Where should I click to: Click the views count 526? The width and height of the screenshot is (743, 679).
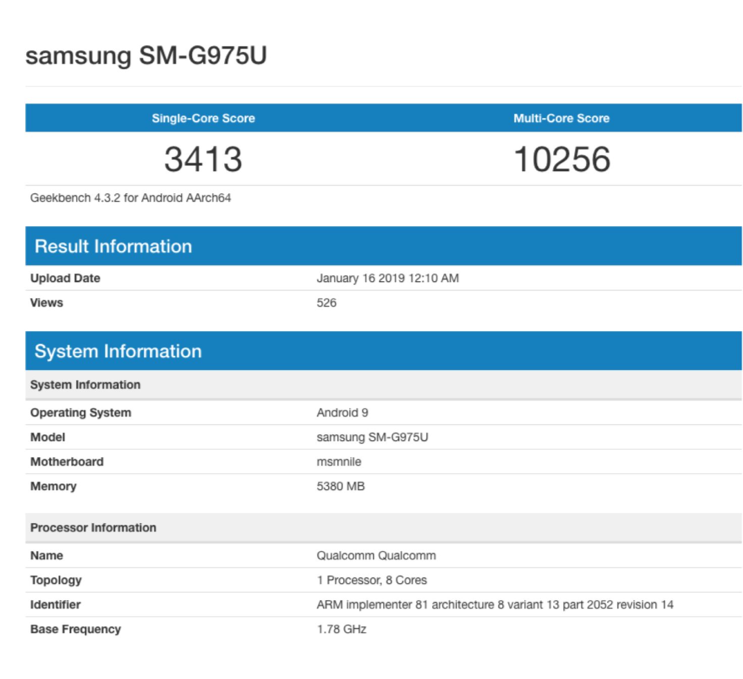[326, 303]
